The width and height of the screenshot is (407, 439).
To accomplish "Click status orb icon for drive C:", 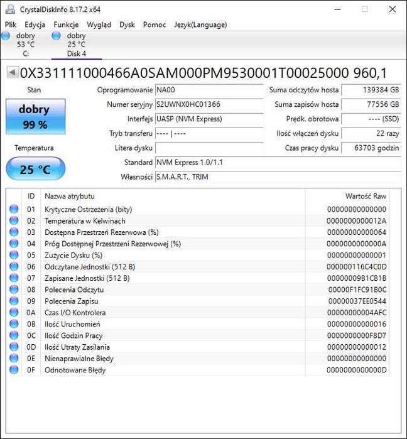I will point(6,36).
